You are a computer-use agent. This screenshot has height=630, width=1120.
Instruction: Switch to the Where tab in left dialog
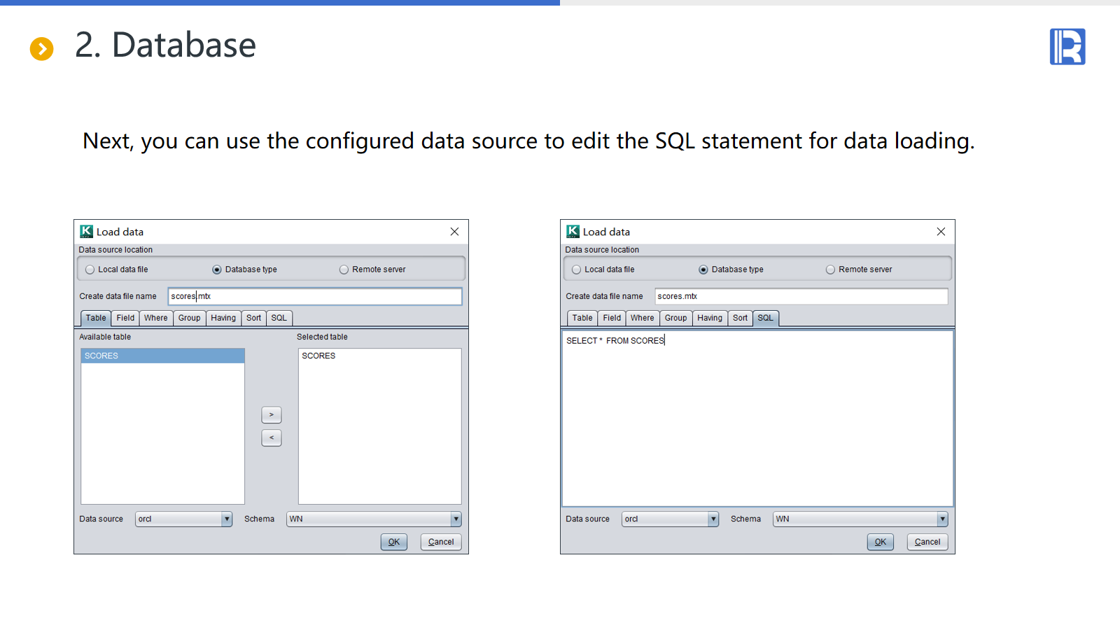click(x=155, y=318)
